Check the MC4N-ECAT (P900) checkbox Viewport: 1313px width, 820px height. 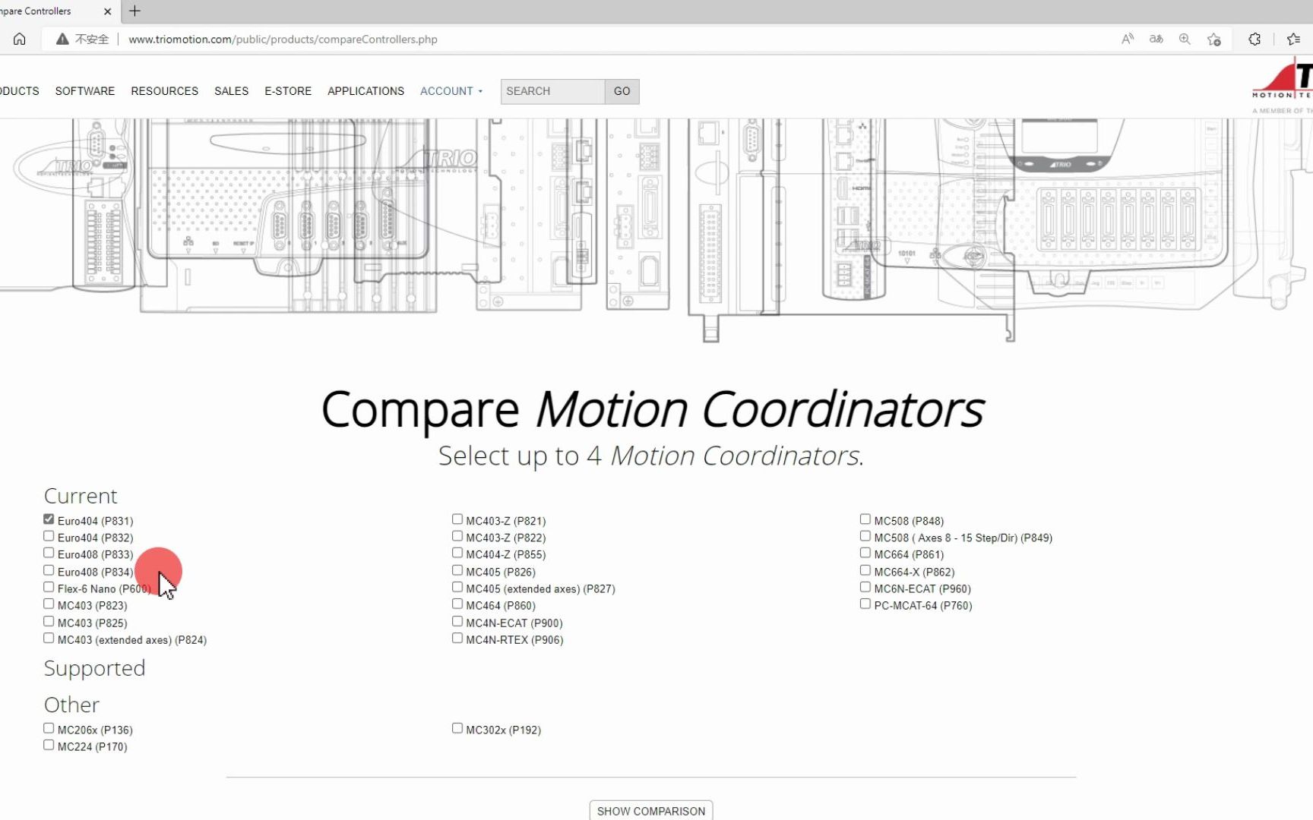[x=457, y=621]
